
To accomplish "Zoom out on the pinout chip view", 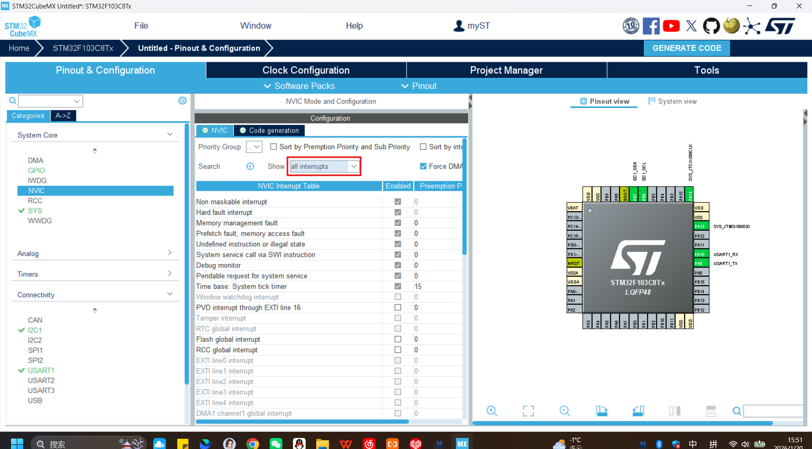I will click(x=565, y=411).
